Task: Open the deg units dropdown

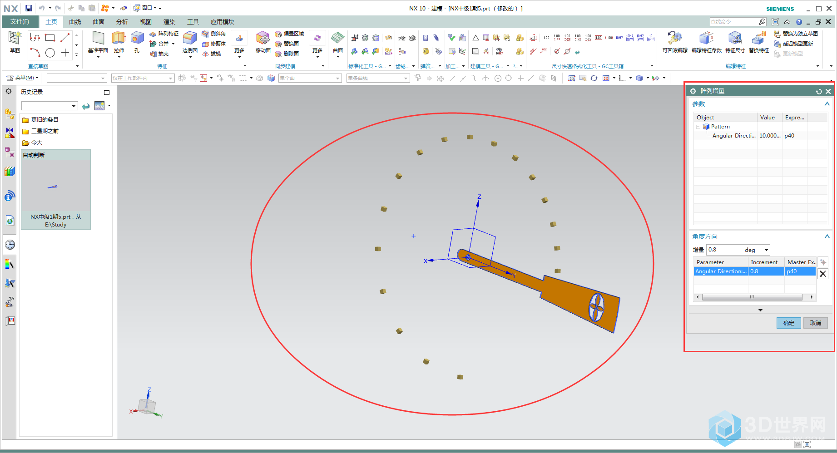Action: click(766, 250)
